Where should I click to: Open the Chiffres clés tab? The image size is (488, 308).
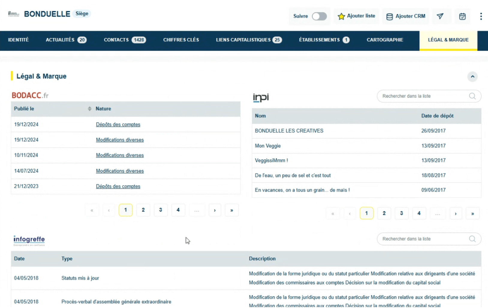[x=181, y=40]
